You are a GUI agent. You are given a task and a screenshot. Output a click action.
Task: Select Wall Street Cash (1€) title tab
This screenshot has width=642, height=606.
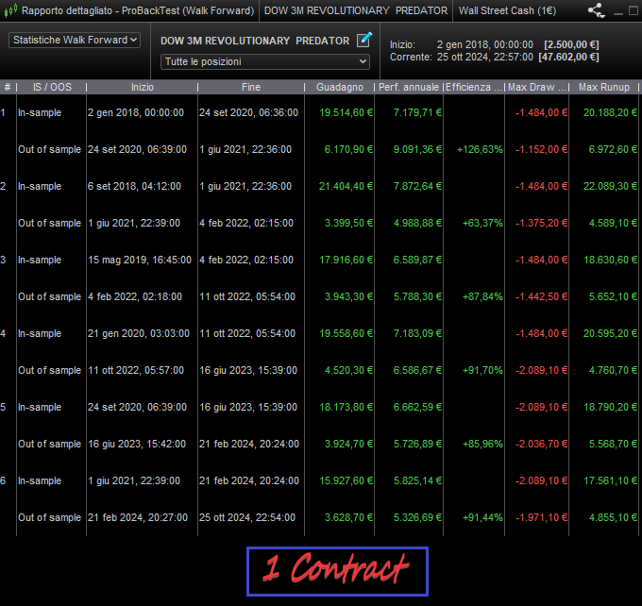(507, 10)
